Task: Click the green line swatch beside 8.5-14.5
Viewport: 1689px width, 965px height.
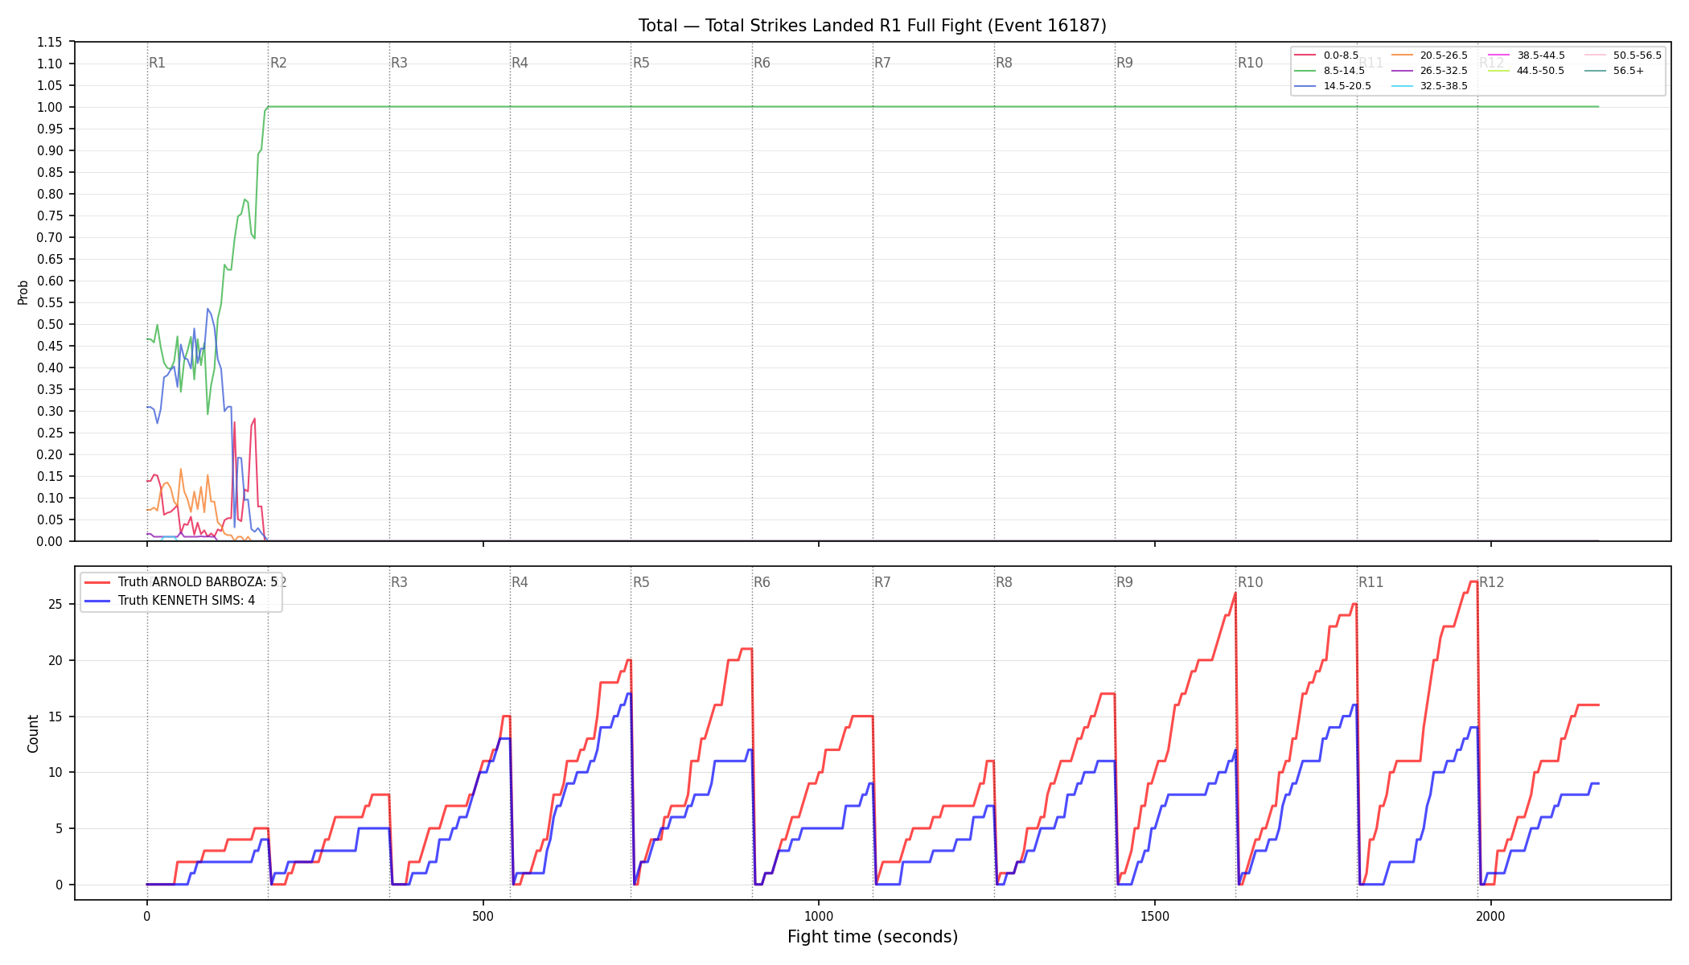Action: point(1305,71)
